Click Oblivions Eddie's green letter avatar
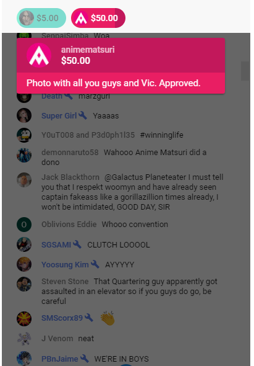The image size is (254, 366). [24, 225]
